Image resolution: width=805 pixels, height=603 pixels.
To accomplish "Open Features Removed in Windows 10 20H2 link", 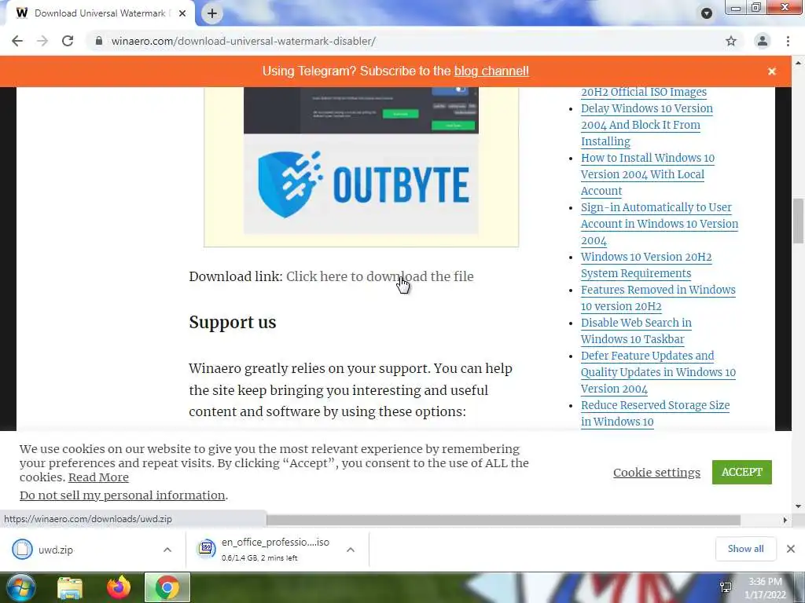I will pos(658,298).
